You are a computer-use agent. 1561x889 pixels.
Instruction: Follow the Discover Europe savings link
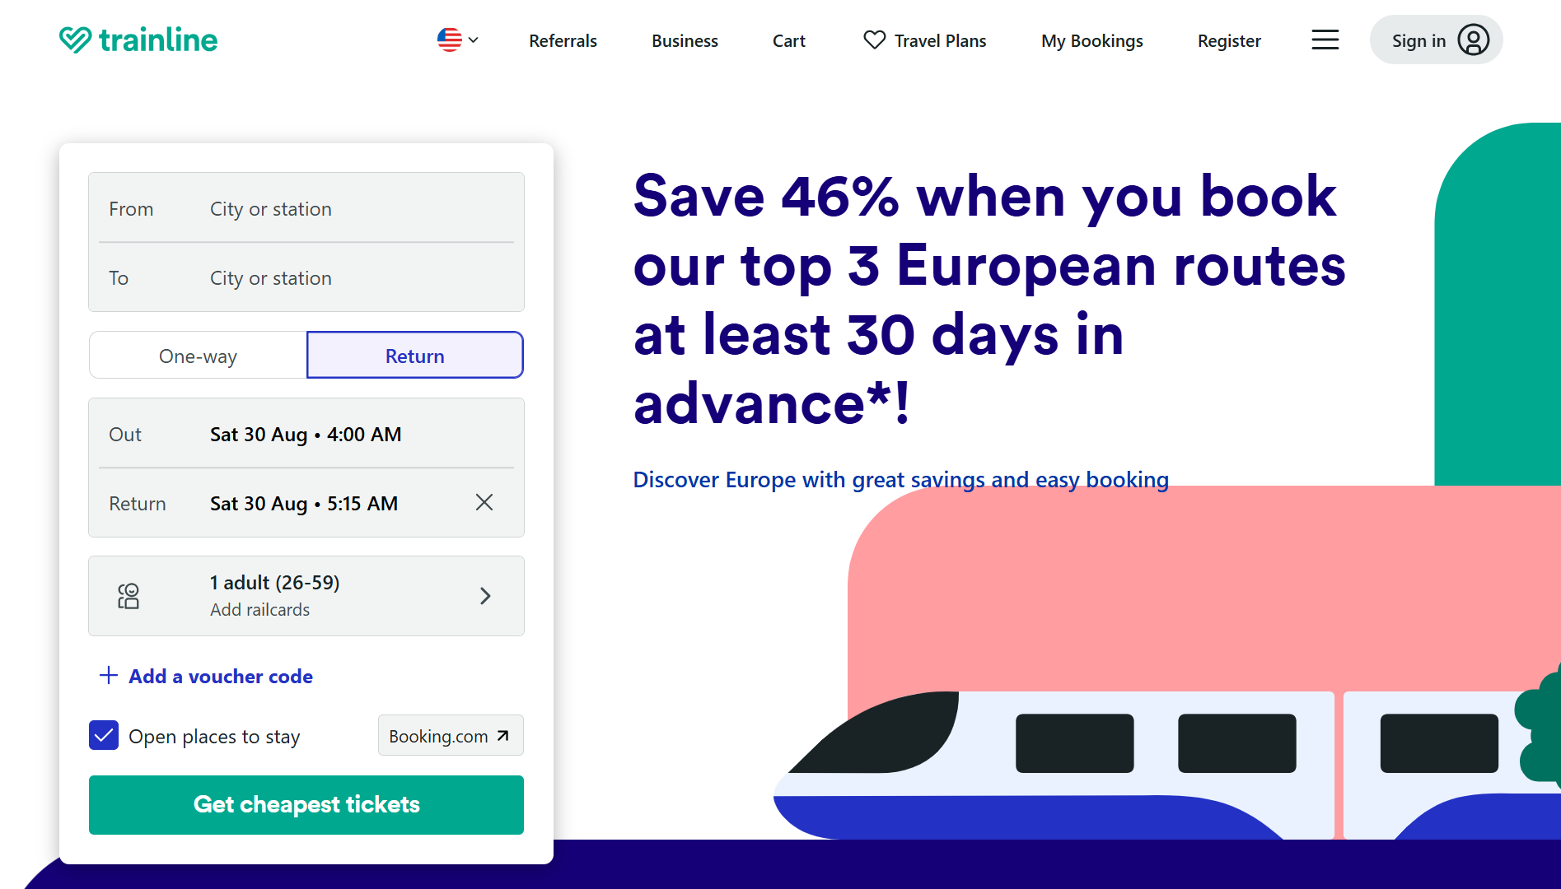pyautogui.click(x=900, y=479)
